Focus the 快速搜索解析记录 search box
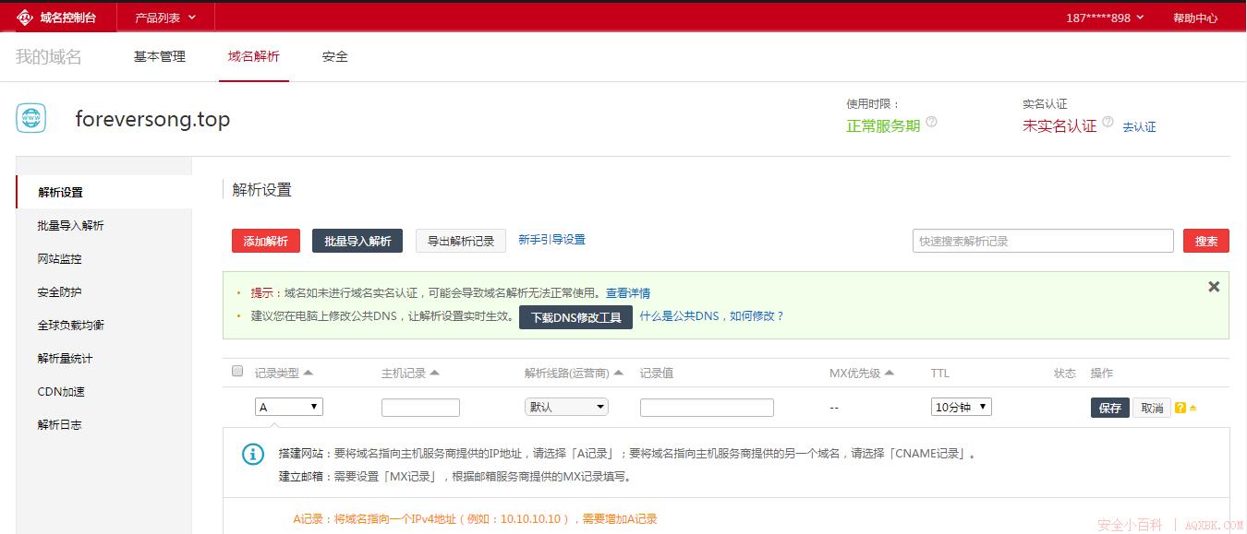Image resolution: width=1247 pixels, height=534 pixels. coord(1043,241)
